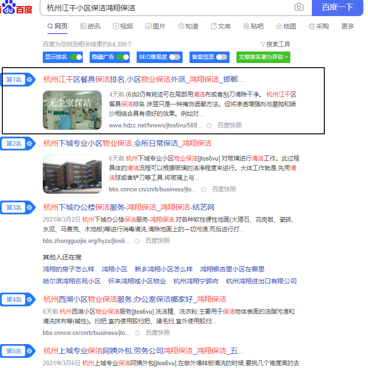Open the 文库 tab

click(221, 26)
